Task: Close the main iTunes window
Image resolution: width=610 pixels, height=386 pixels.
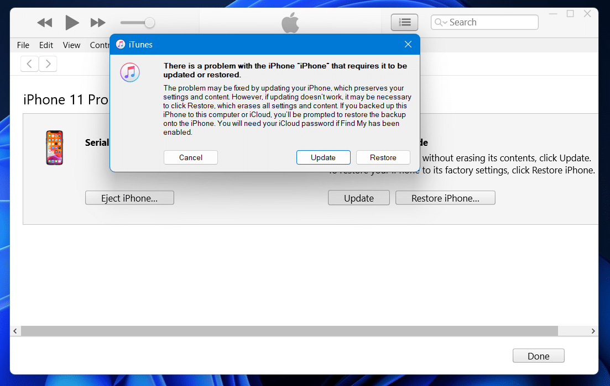Action: pyautogui.click(x=587, y=14)
